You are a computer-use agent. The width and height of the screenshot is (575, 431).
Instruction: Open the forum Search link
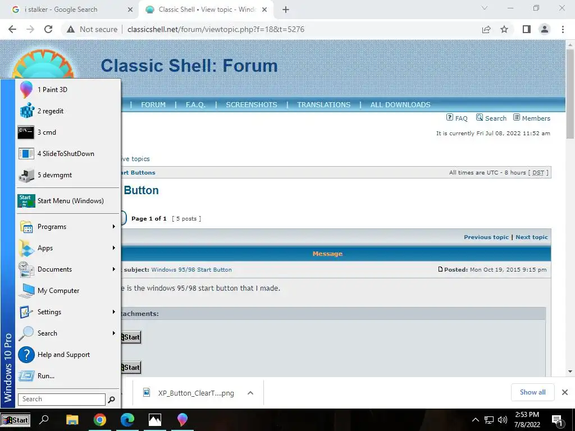[491, 118]
